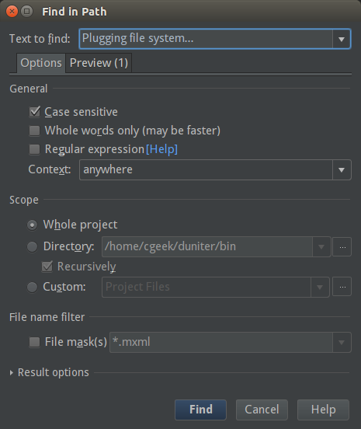
Task: Select the Custom scope radio button
Action: [33, 287]
